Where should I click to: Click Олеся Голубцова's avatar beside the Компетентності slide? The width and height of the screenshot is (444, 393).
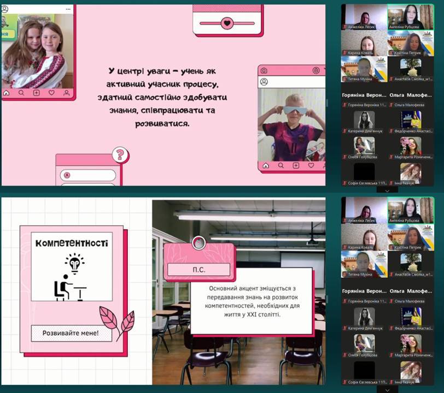click(364, 343)
